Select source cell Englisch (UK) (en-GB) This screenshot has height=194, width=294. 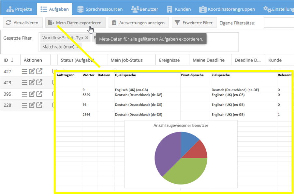147,90
